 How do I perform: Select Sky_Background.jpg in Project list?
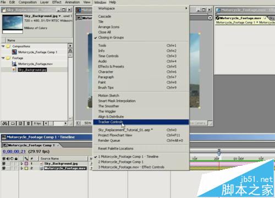point(32,70)
